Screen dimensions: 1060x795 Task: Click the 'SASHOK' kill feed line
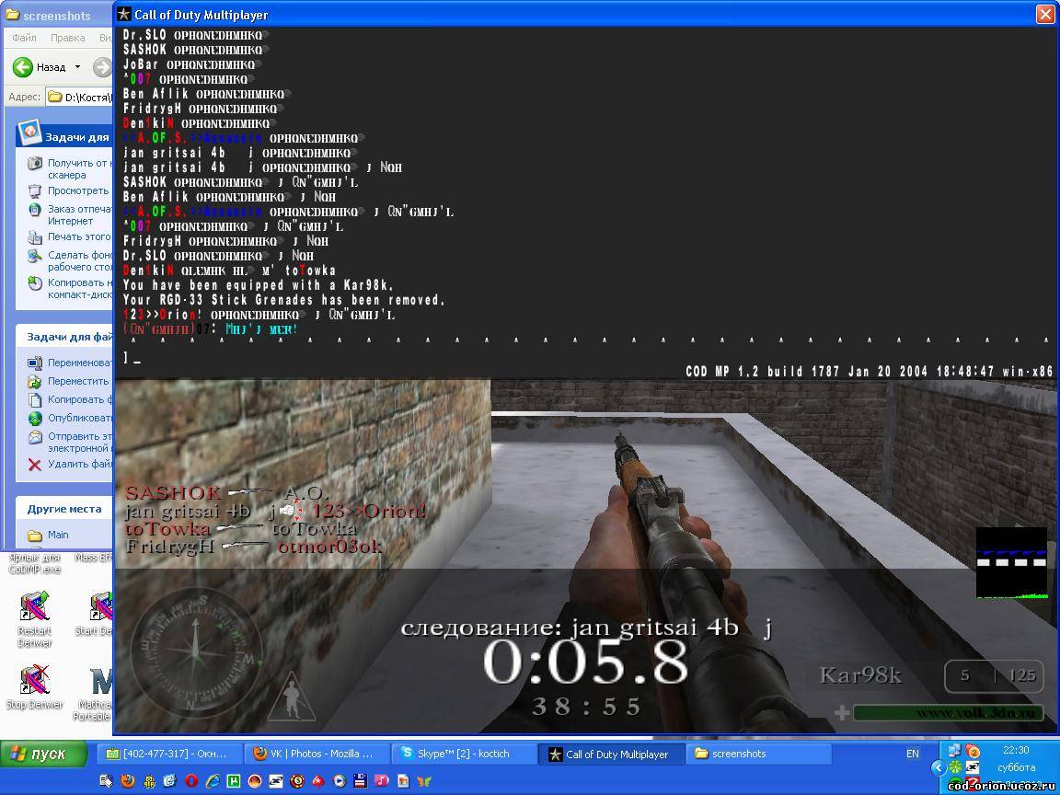pyautogui.click(x=227, y=493)
